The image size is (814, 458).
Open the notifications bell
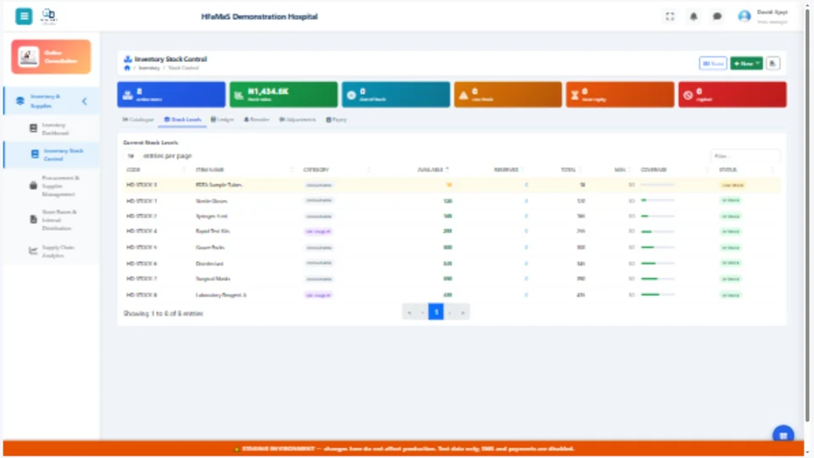click(694, 17)
